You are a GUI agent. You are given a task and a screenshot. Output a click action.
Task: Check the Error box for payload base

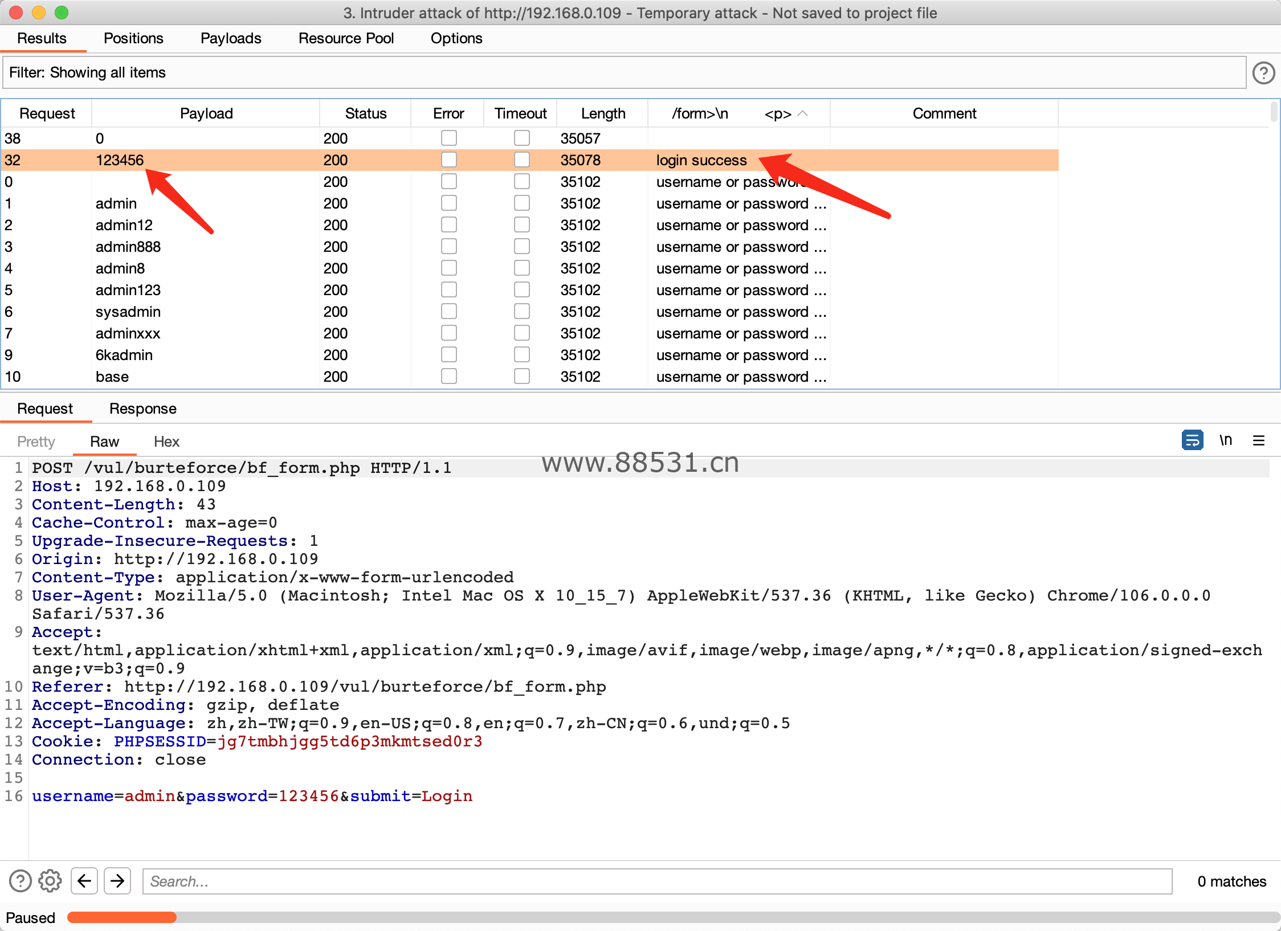449,376
